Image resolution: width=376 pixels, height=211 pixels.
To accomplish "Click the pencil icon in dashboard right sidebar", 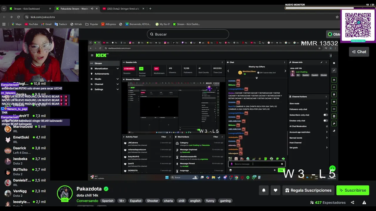I will click(x=334, y=70).
